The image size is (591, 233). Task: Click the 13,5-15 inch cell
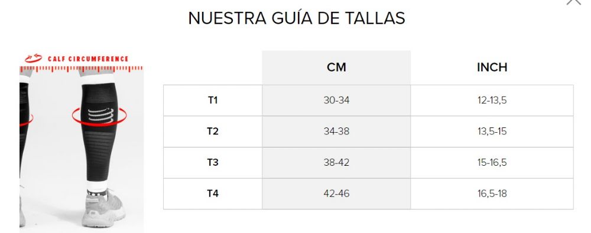[492, 132]
